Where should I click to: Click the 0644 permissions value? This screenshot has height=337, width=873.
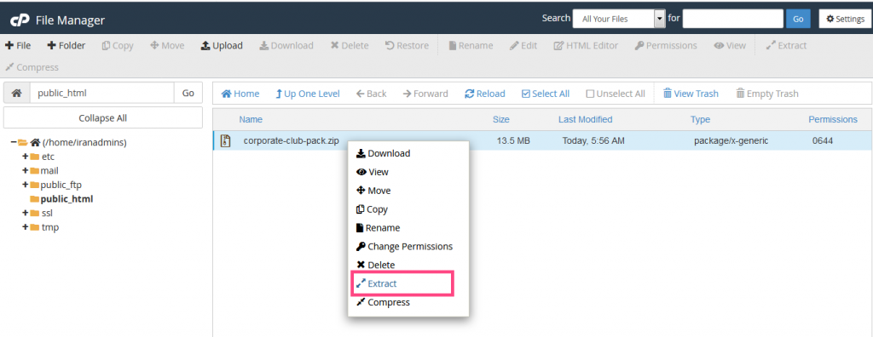[x=823, y=140]
